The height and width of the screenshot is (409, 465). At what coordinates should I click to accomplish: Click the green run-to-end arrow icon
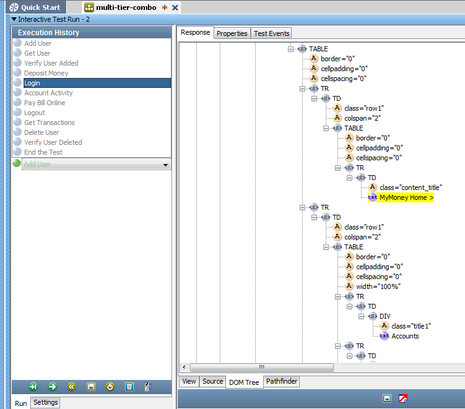[33, 387]
